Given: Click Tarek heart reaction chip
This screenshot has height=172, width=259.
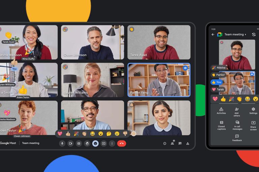Looking at the screenshot, I should [x=218, y=89].
